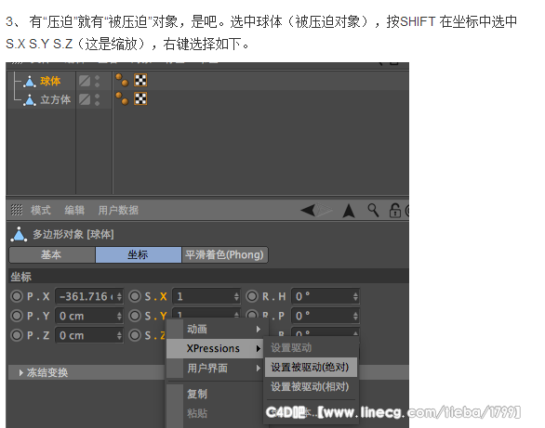The height and width of the screenshot is (428, 545).
Task: Click the P.Y stepper arrows
Action: point(119,316)
